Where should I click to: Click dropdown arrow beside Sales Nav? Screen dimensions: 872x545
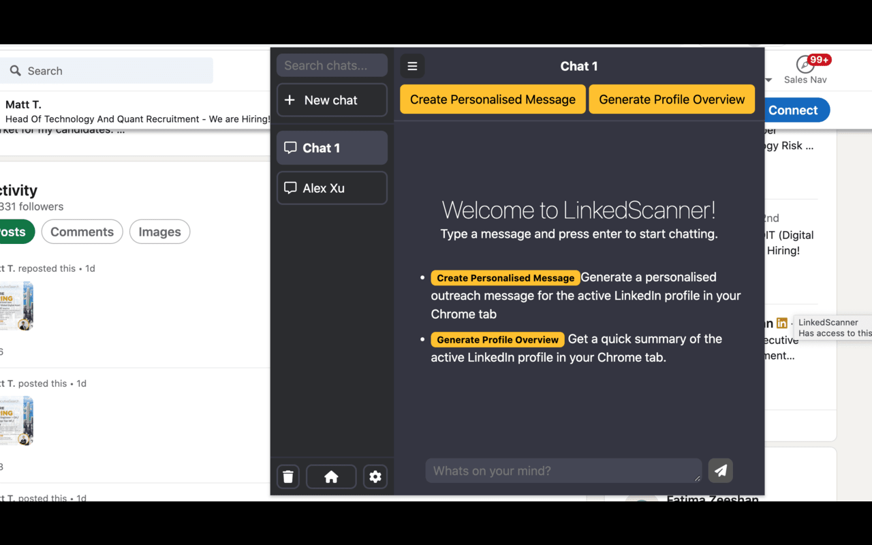(768, 80)
